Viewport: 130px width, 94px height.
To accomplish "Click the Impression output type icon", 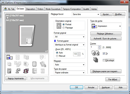I will click(94, 26).
